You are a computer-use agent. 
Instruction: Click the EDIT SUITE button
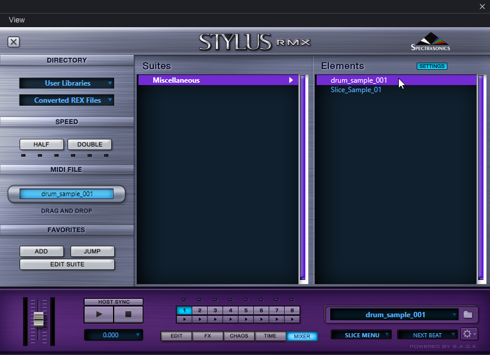coord(67,264)
